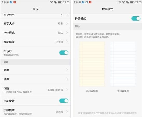Tap the red notification icon in left status bar

[15, 2]
